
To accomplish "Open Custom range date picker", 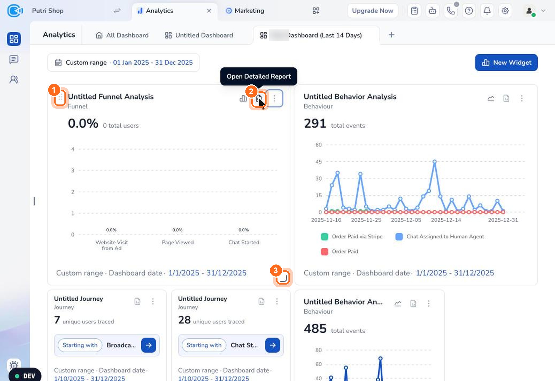I will (x=123, y=63).
